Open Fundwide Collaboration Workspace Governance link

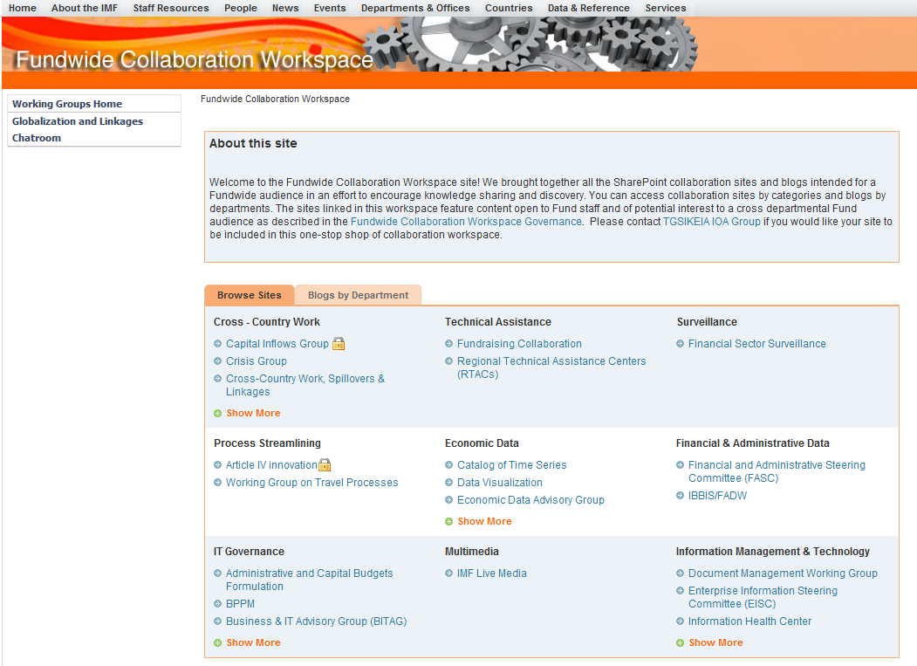[x=466, y=221]
